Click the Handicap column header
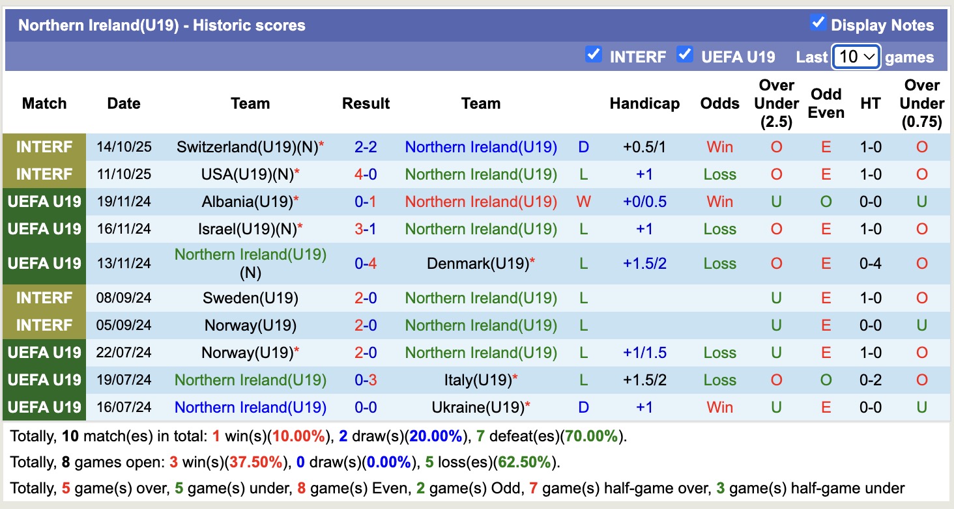Viewport: 954px width, 509px height. coord(644,103)
